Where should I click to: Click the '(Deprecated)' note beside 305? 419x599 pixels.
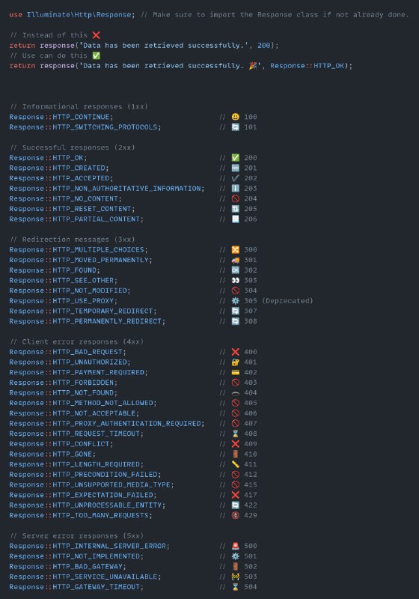pyautogui.click(x=288, y=301)
